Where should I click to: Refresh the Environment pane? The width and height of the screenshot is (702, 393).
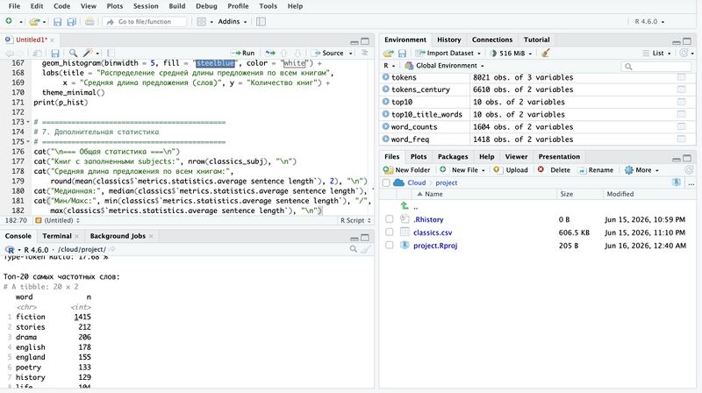tap(684, 54)
